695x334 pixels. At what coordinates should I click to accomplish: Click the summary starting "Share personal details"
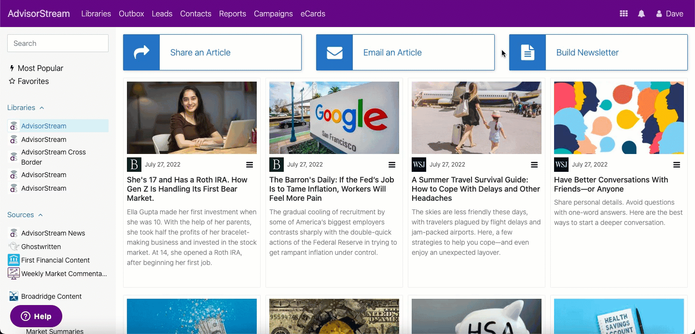[x=619, y=212]
